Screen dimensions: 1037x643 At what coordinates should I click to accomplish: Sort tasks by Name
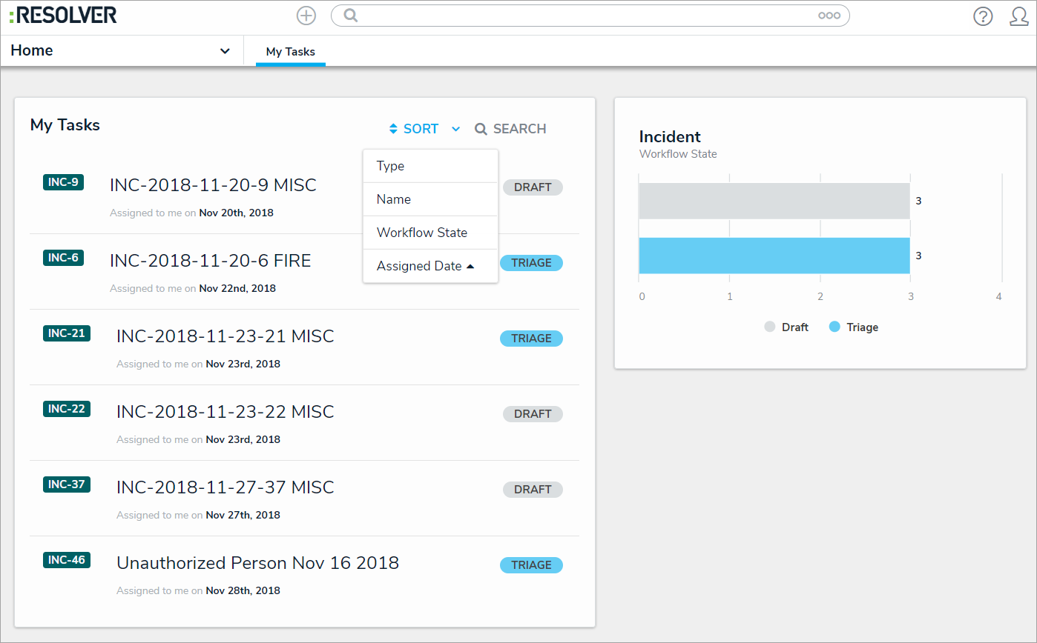point(430,199)
